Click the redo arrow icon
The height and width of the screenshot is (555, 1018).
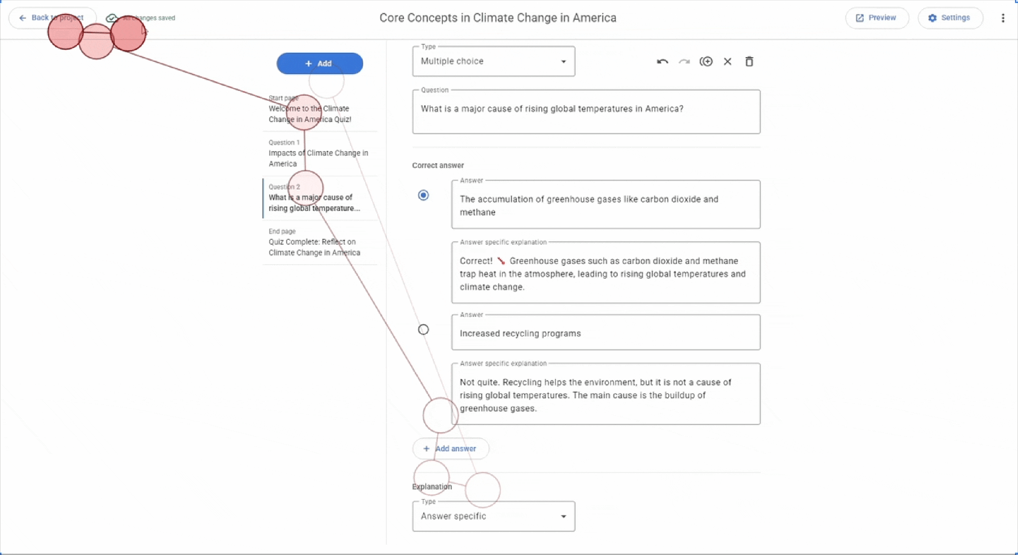(x=684, y=61)
